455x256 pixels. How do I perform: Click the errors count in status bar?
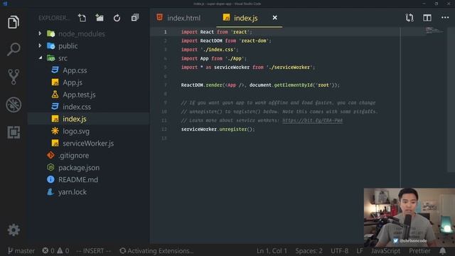point(48,250)
